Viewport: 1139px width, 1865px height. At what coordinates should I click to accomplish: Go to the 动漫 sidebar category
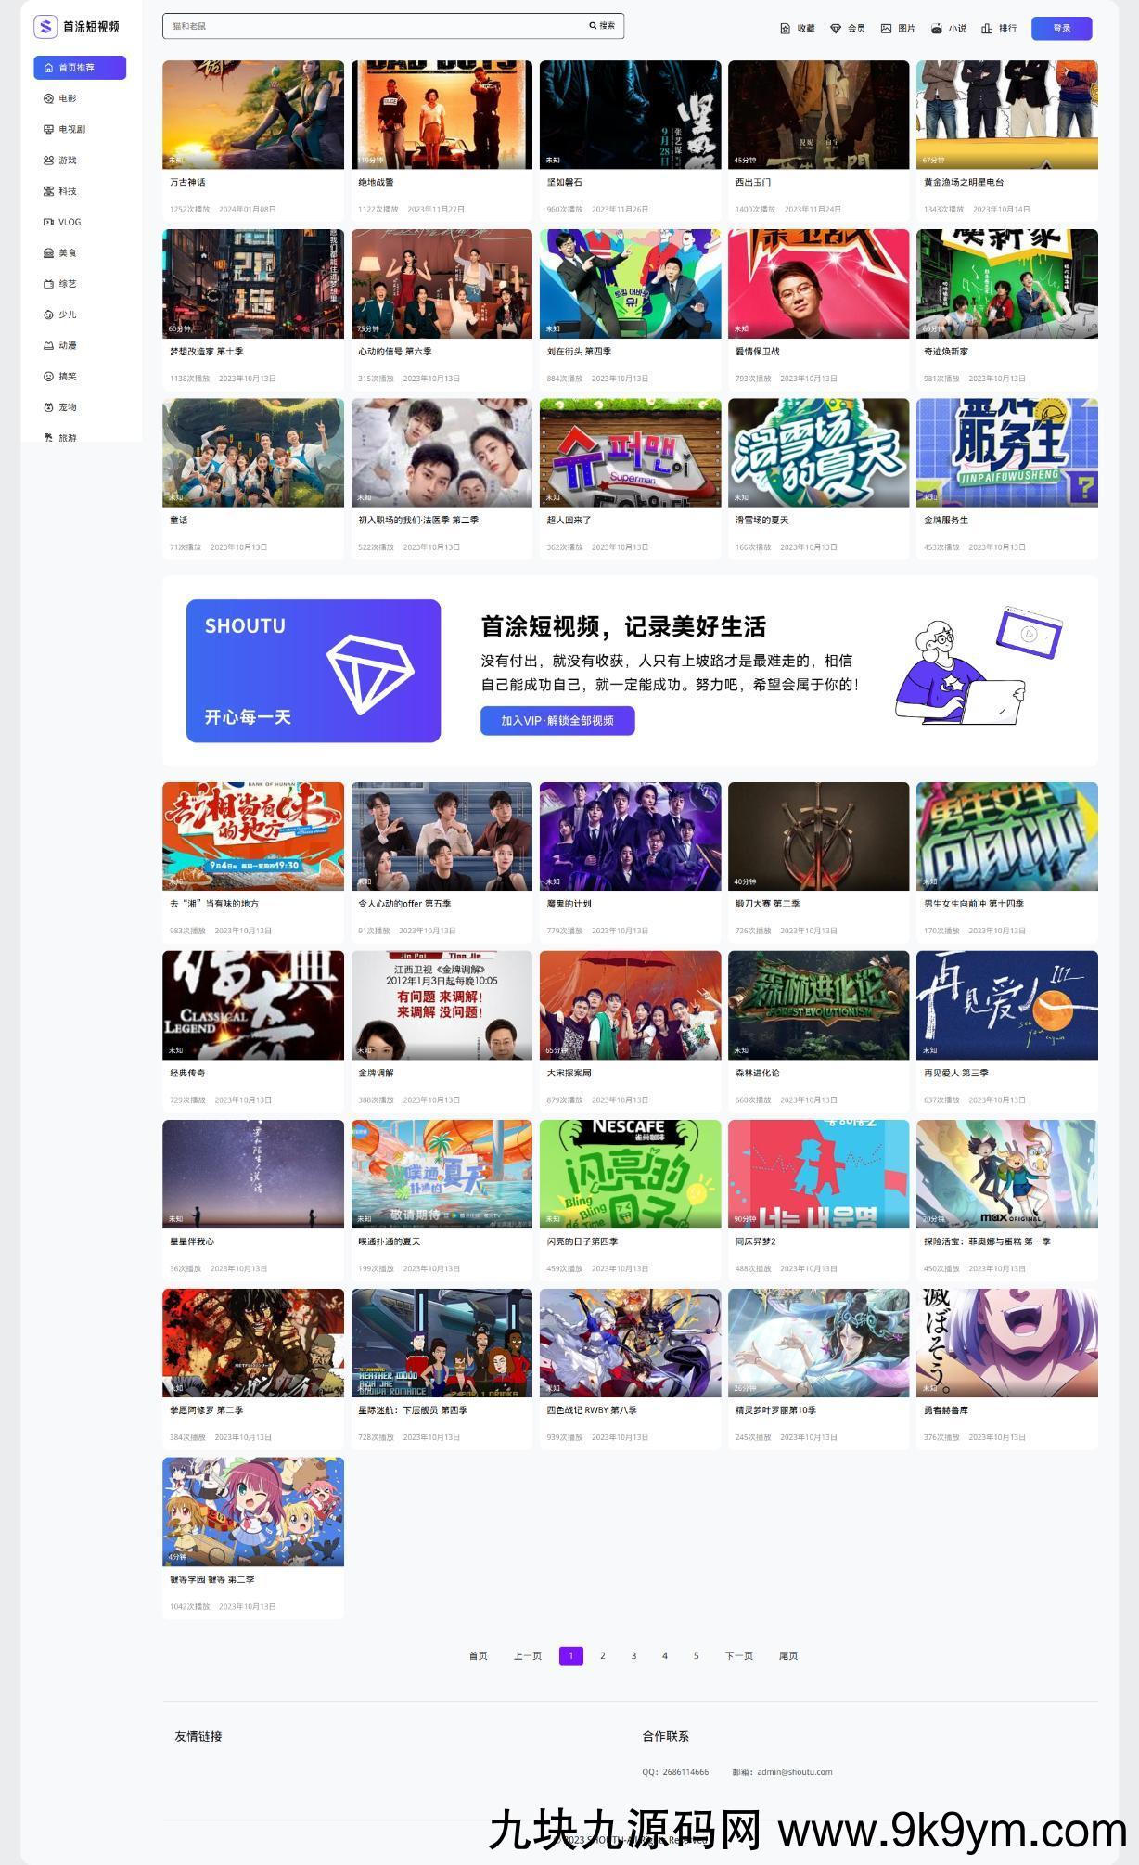point(67,346)
